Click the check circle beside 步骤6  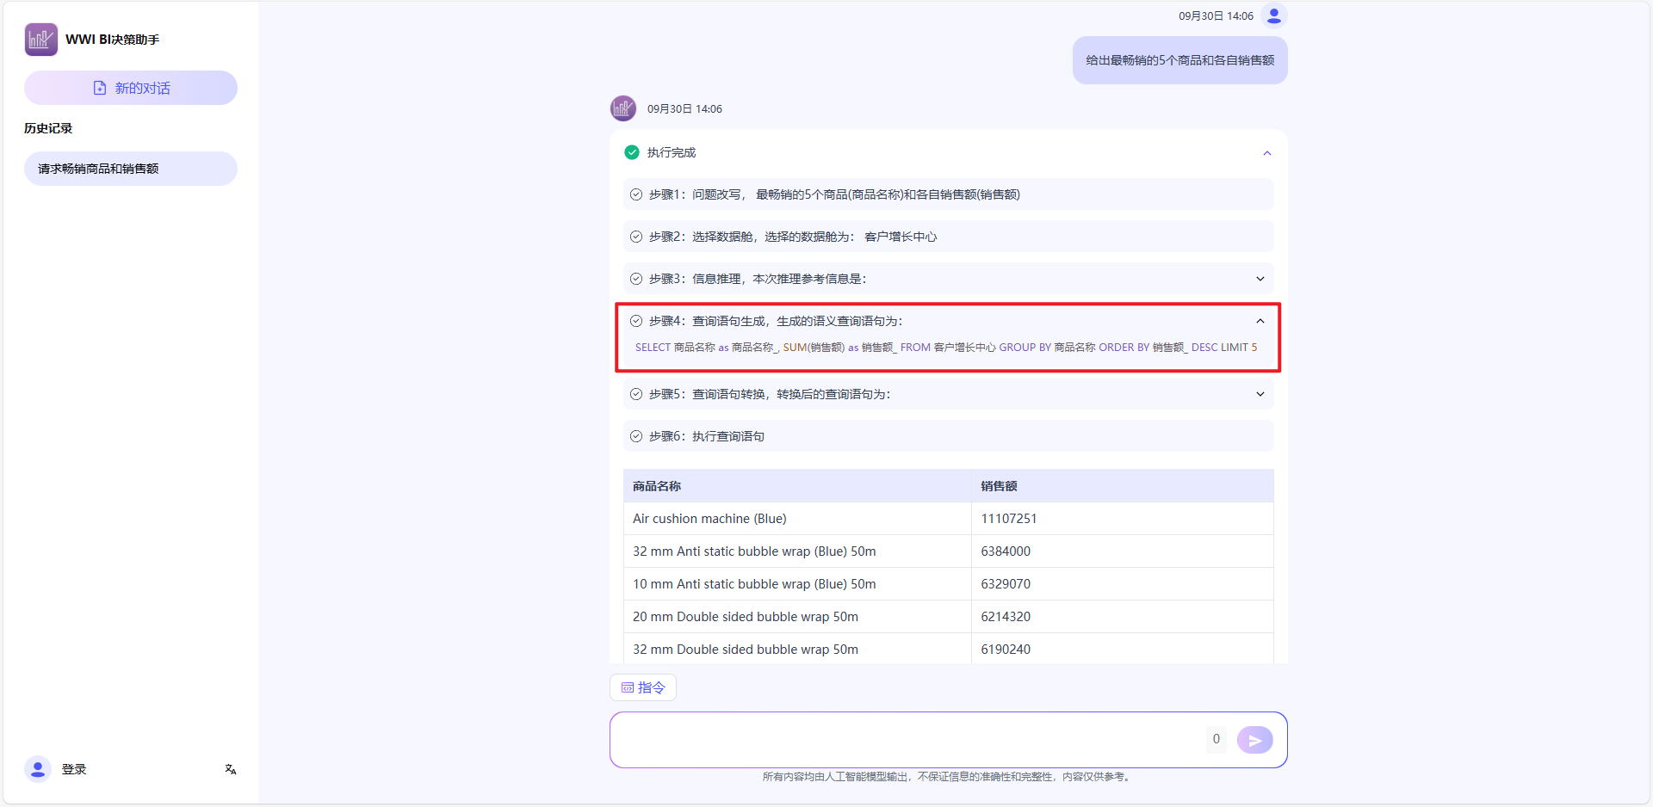[636, 436]
